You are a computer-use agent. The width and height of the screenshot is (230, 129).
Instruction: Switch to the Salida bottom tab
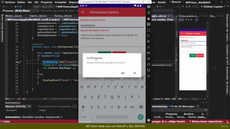(192, 117)
